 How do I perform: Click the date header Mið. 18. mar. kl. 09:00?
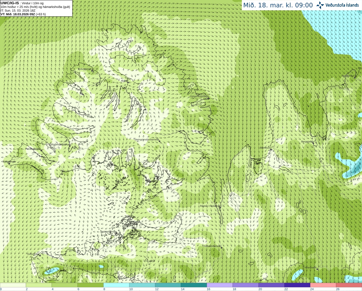tap(278, 5)
